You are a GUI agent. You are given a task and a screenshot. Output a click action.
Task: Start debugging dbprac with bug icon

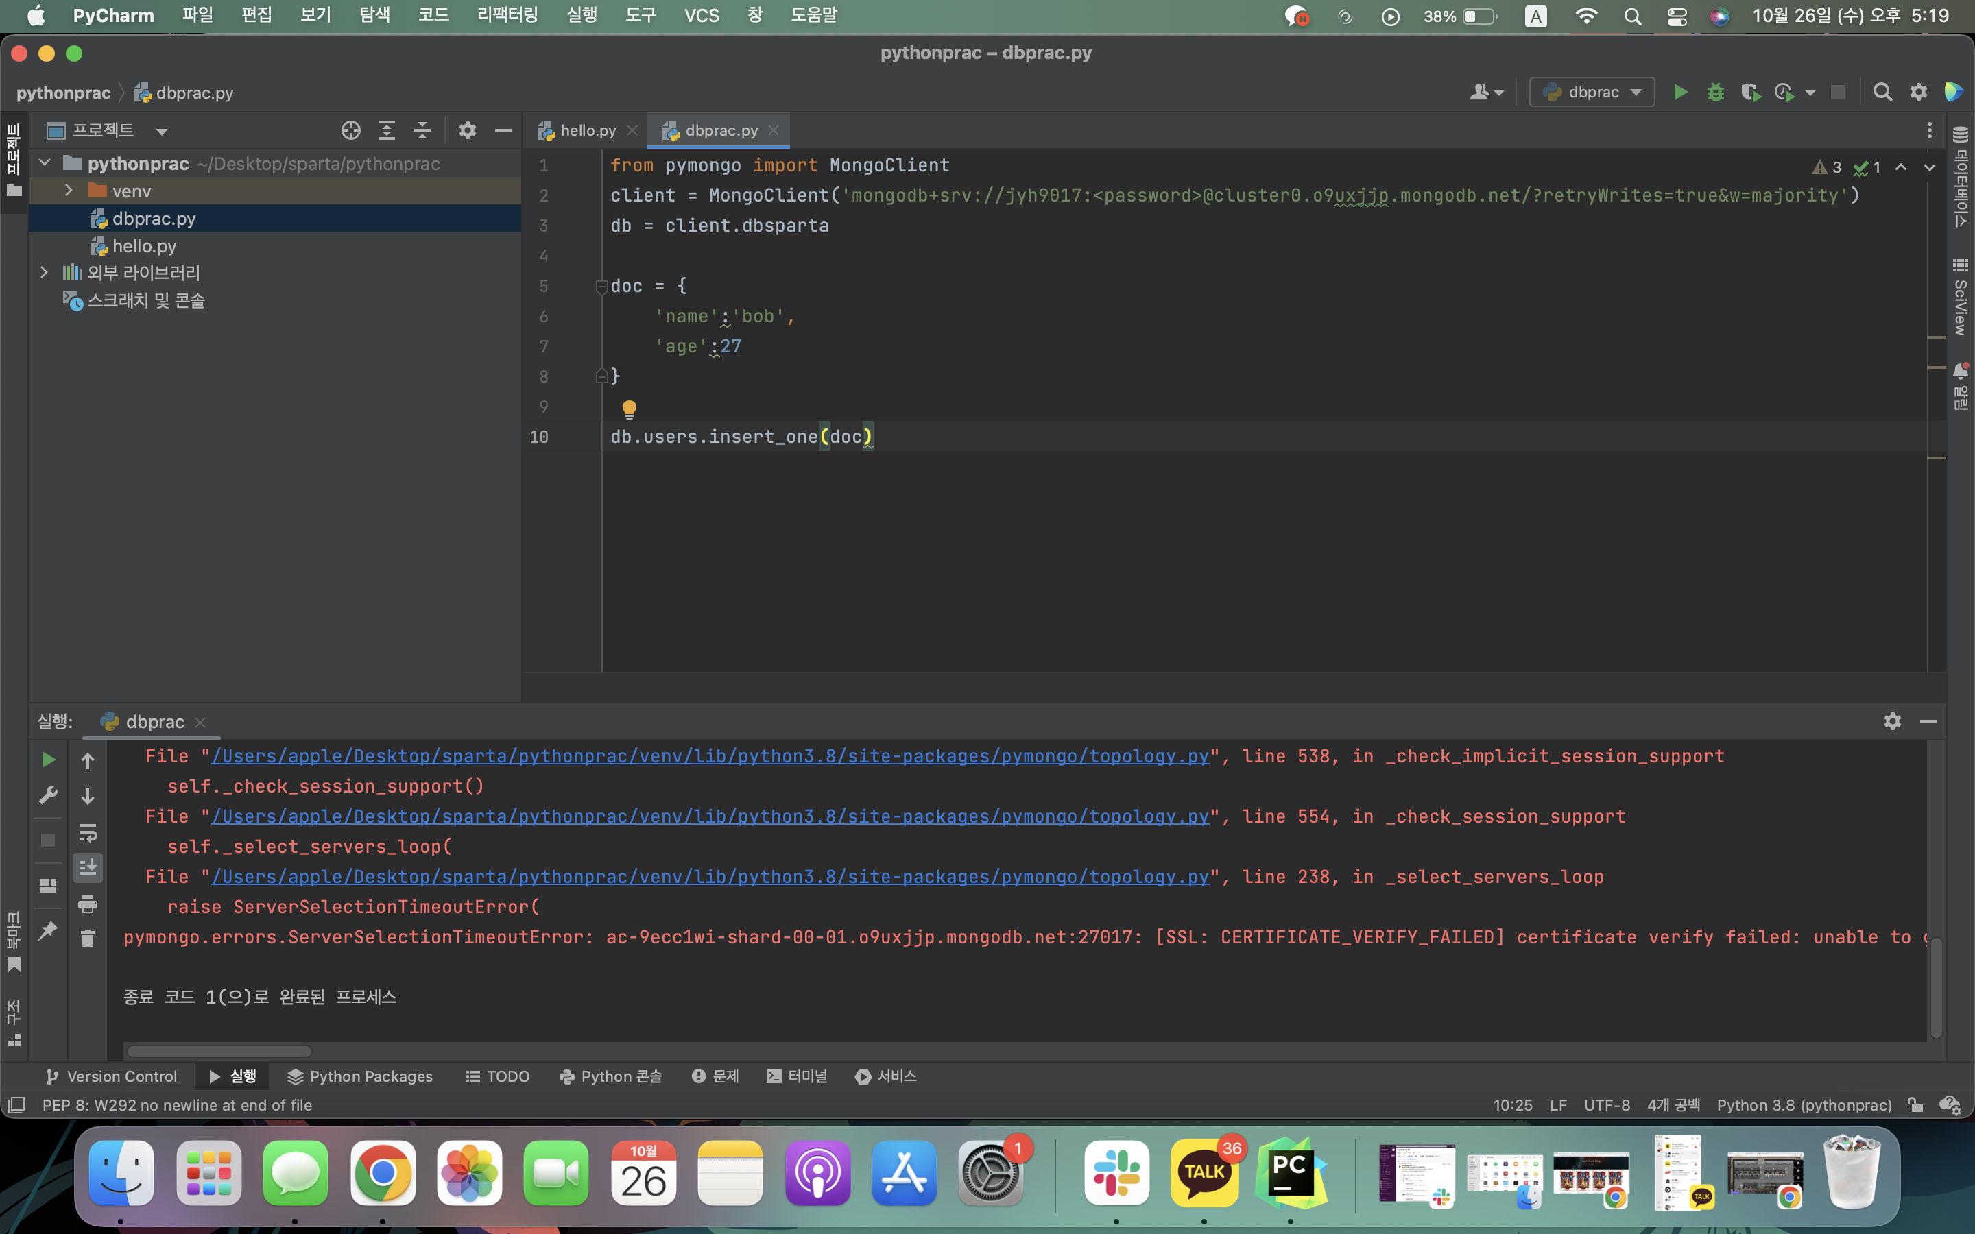coord(1714,93)
